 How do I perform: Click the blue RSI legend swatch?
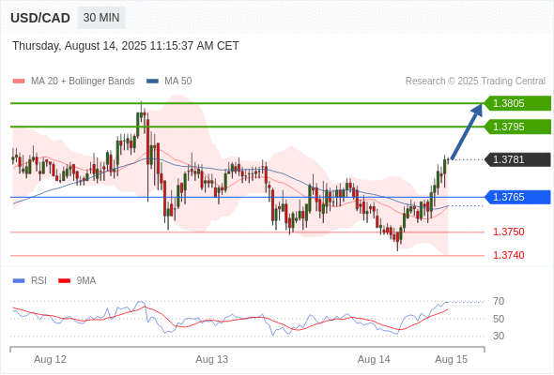point(19,281)
